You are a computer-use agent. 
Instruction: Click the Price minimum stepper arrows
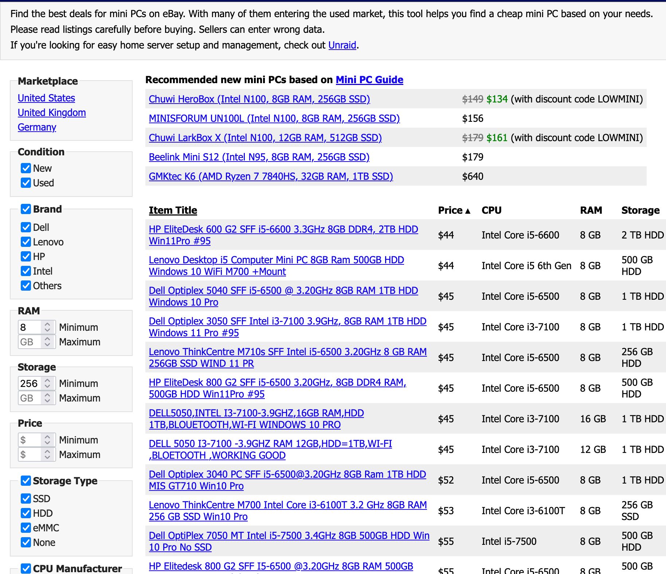[x=47, y=440]
